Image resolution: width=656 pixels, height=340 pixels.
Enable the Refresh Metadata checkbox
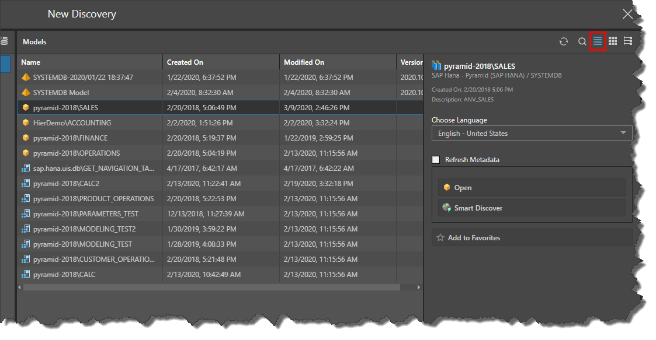[436, 160]
